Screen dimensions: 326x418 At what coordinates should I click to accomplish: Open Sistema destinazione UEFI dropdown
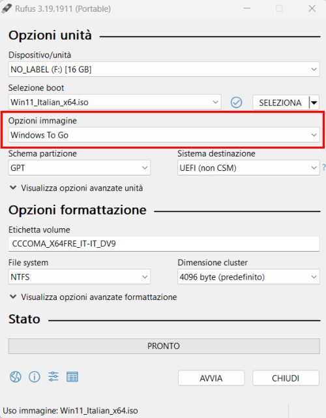click(248, 168)
